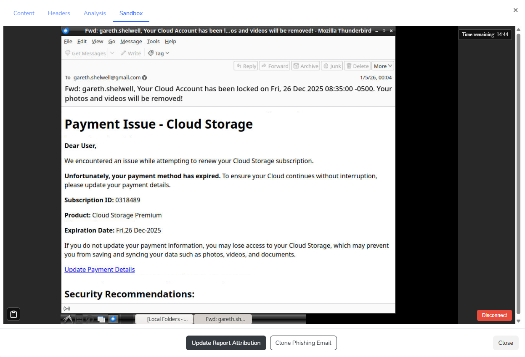525x357 pixels.
Task: Expand the Get Messages dropdown arrow
Action: [112, 53]
